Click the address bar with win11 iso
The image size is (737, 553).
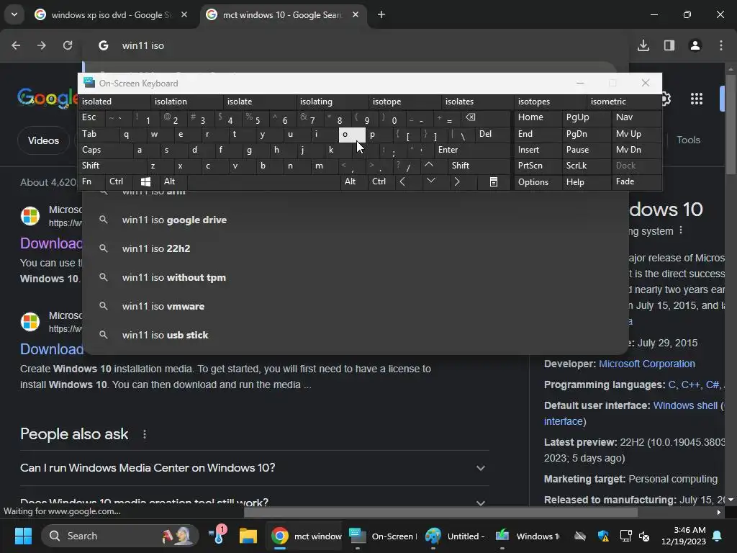357,45
